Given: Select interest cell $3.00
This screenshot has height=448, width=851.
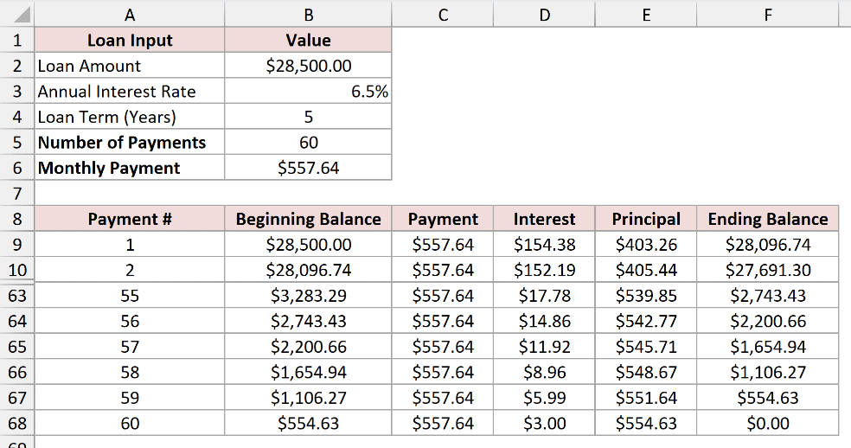Looking at the screenshot, I should pos(544,423).
